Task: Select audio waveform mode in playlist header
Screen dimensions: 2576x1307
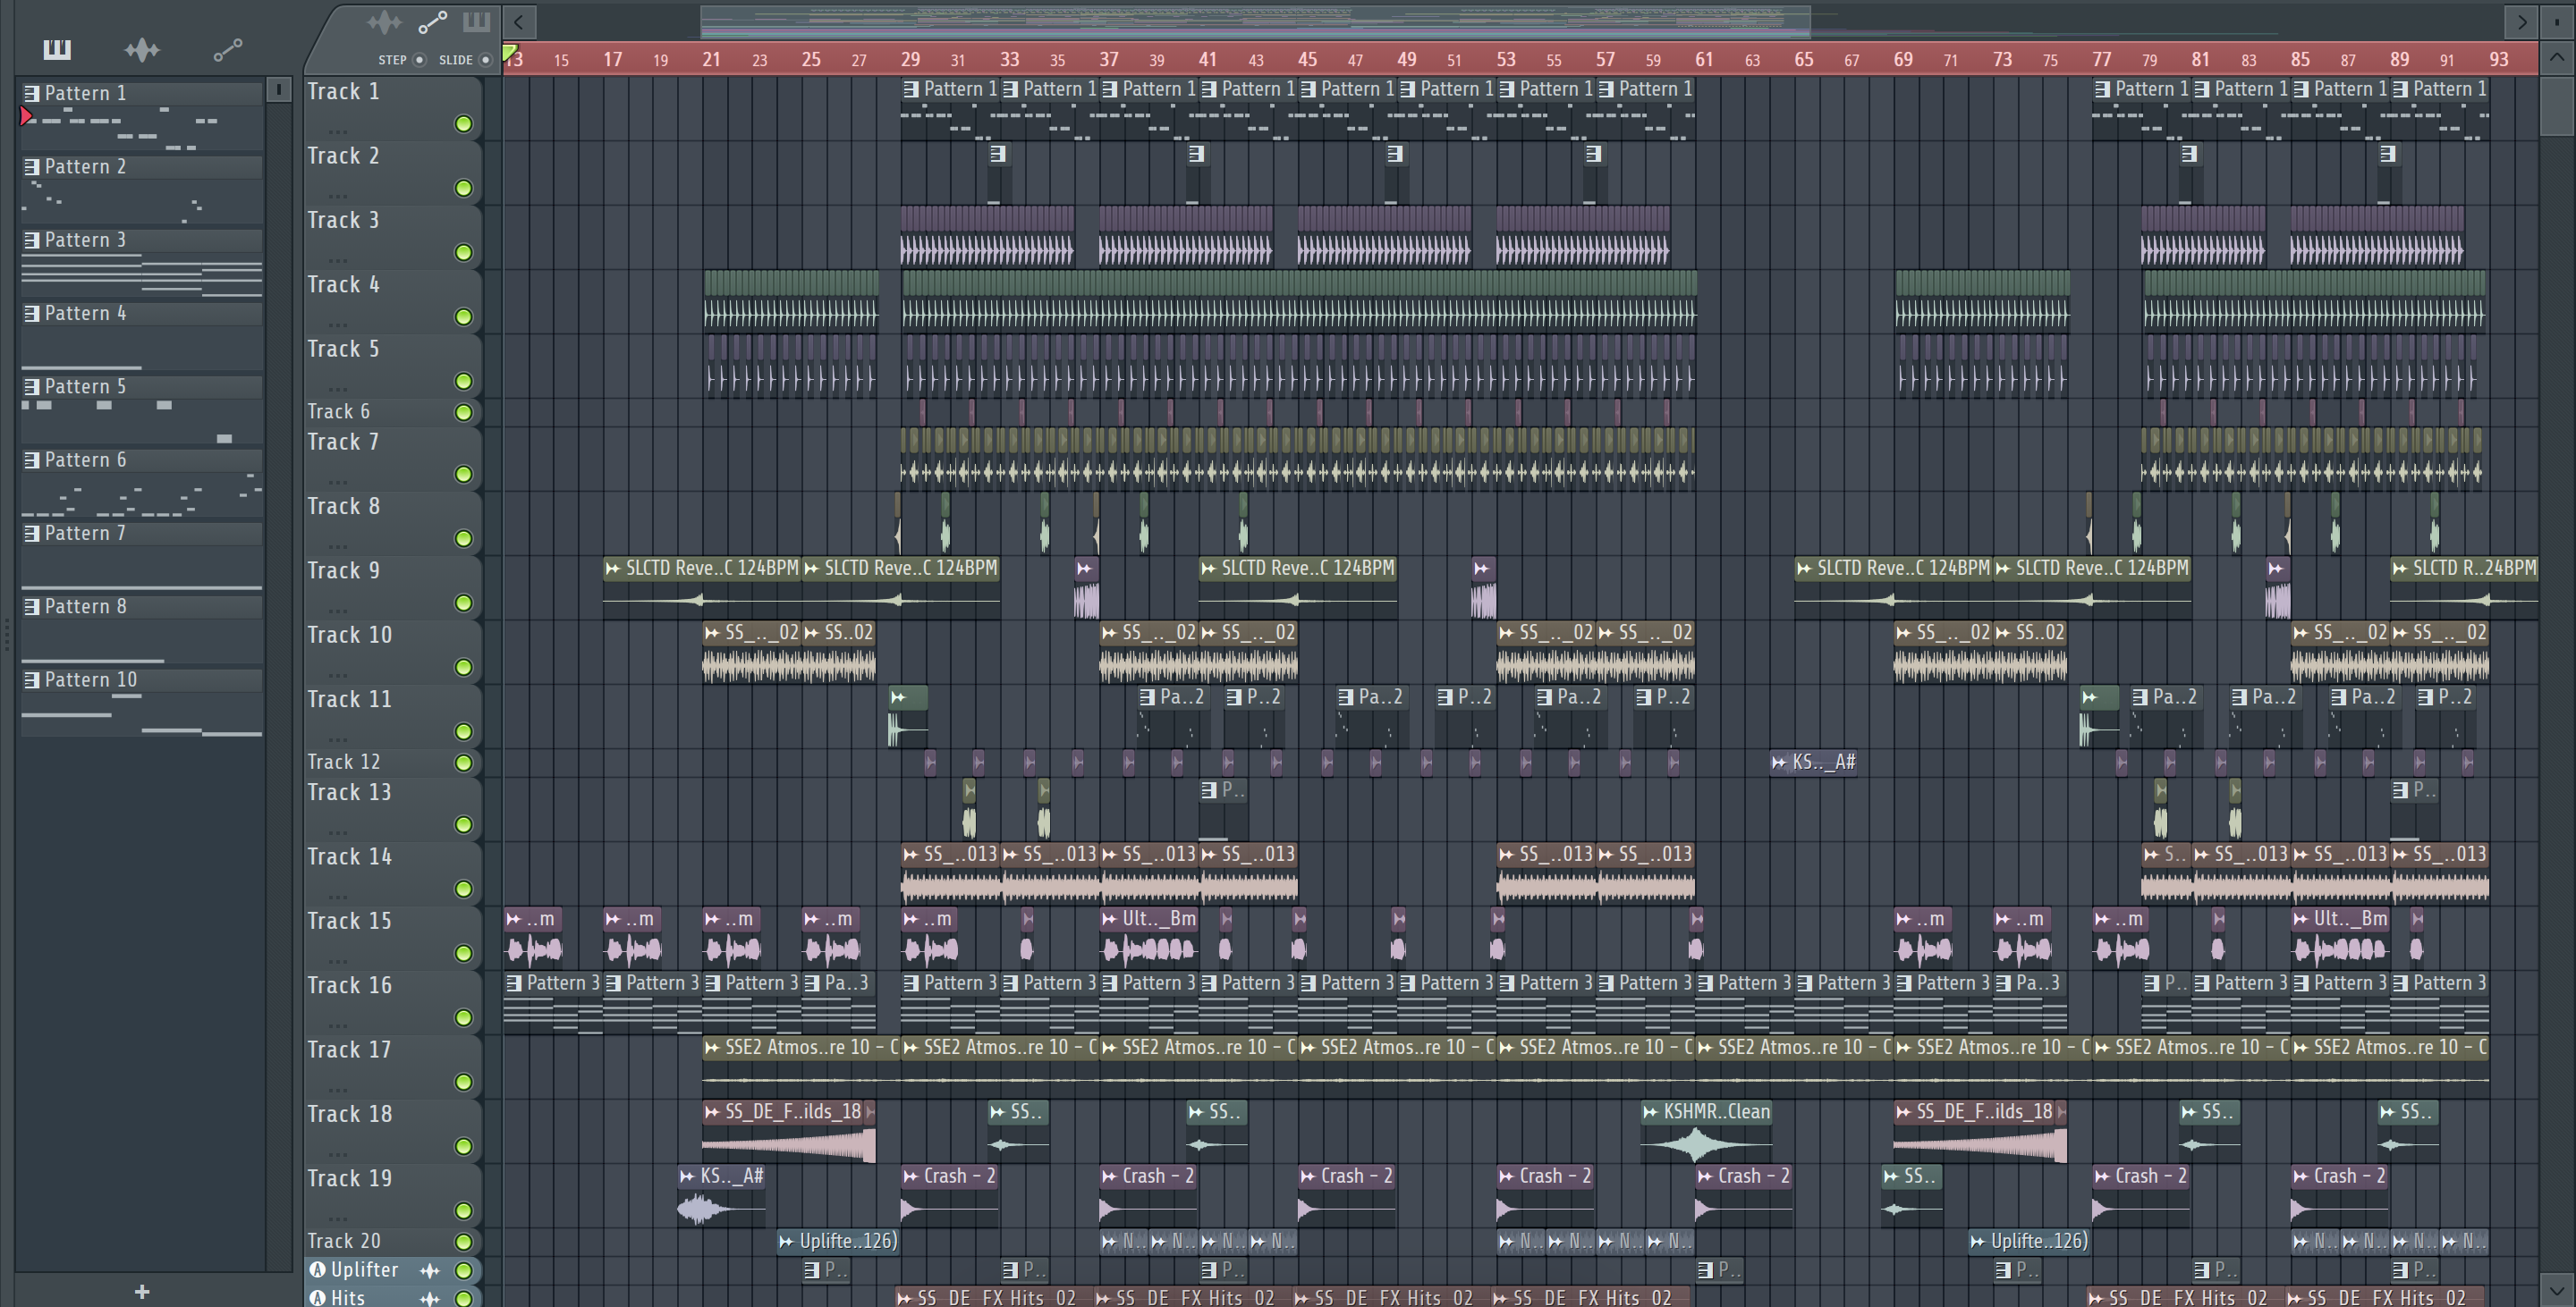Action: [384, 22]
